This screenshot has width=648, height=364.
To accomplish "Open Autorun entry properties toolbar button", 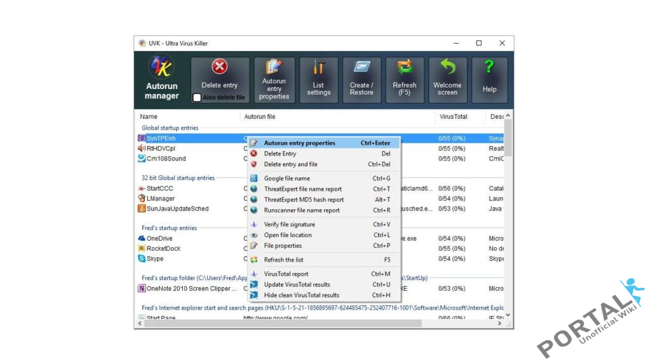I will [x=274, y=80].
